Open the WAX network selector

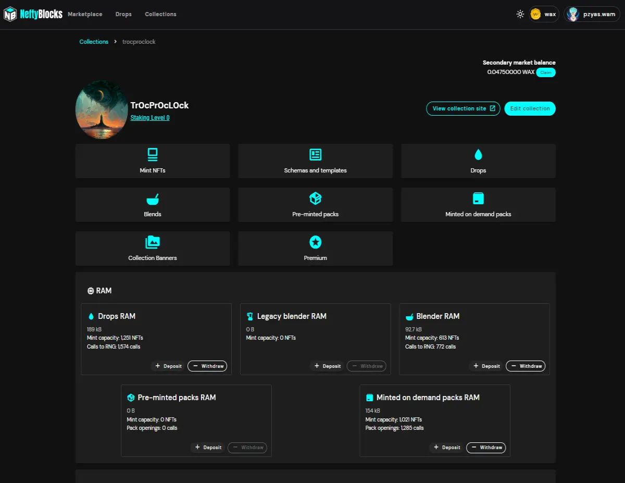tap(544, 14)
